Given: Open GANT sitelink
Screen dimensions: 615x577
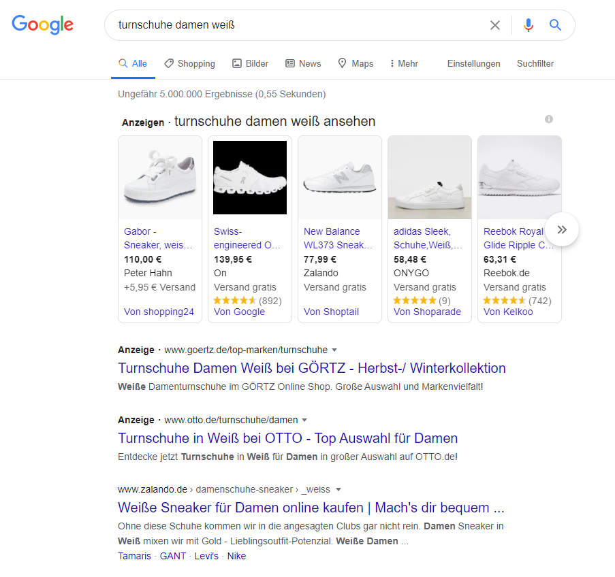Looking at the screenshot, I should click(x=172, y=556).
